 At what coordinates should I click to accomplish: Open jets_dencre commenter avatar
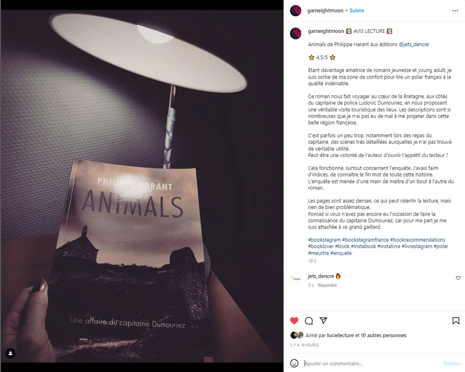(x=296, y=278)
